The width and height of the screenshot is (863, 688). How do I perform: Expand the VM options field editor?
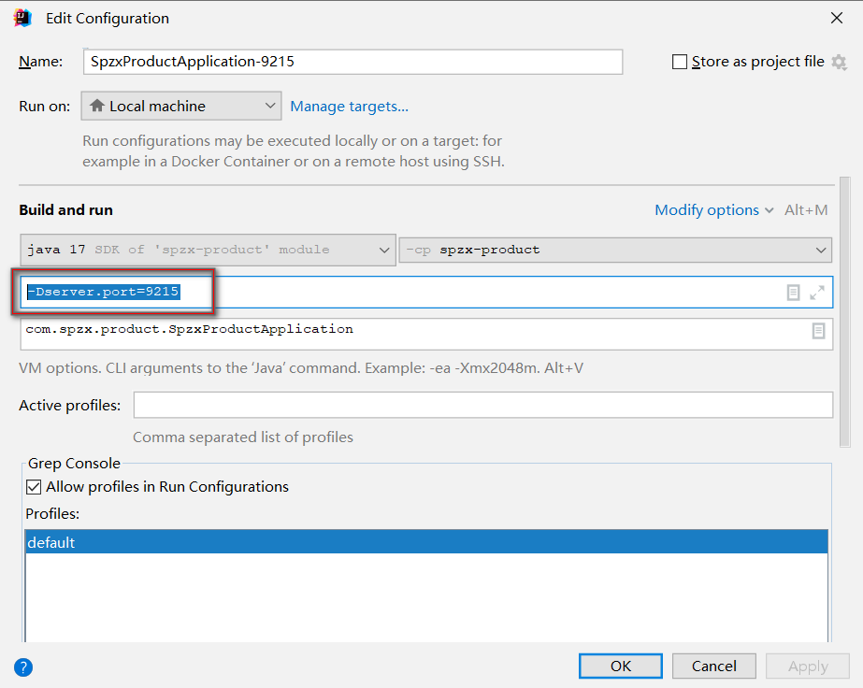pyautogui.click(x=817, y=293)
